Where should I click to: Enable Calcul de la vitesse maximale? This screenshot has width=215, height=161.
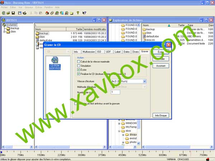pos(78,62)
